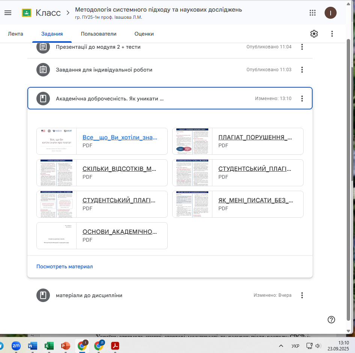The width and height of the screenshot is (355, 353).
Task: Click Посмотреть материал link
Action: click(65, 266)
